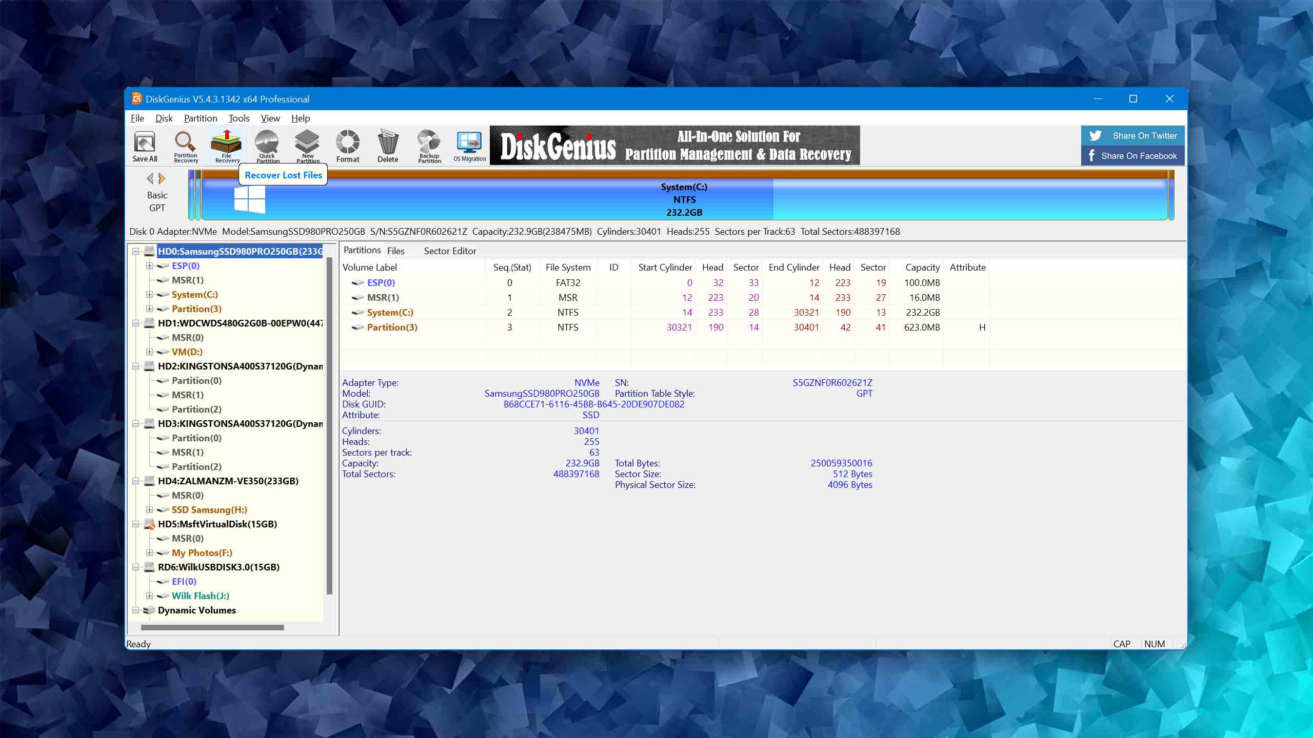Open the Help menu
This screenshot has width=1313, height=738.
[x=301, y=118]
